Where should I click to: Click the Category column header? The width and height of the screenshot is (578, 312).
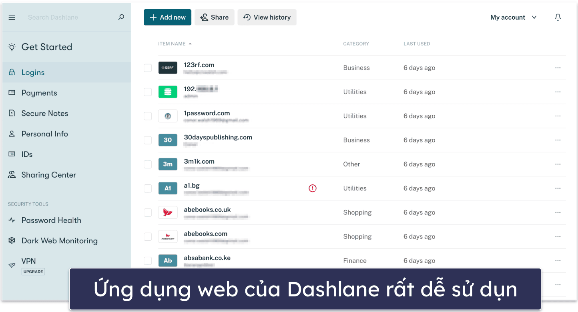(356, 44)
